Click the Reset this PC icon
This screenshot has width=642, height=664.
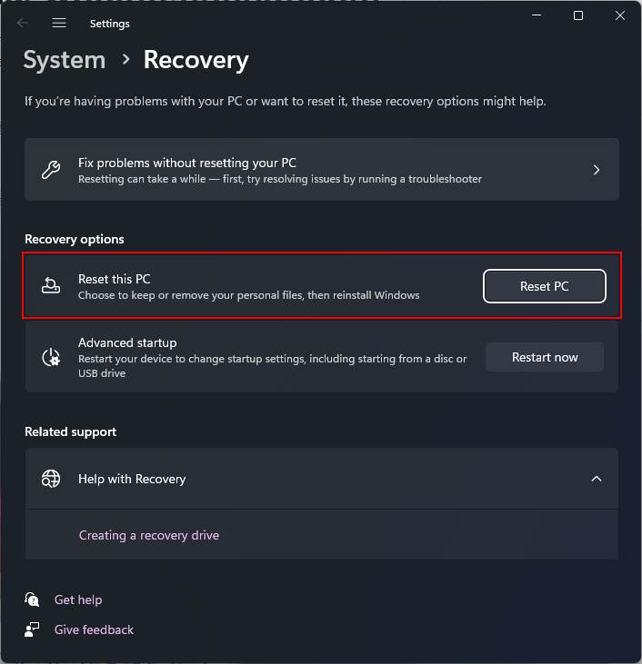52,286
